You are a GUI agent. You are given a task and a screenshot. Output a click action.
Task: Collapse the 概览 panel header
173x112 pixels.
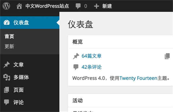coord(121,42)
